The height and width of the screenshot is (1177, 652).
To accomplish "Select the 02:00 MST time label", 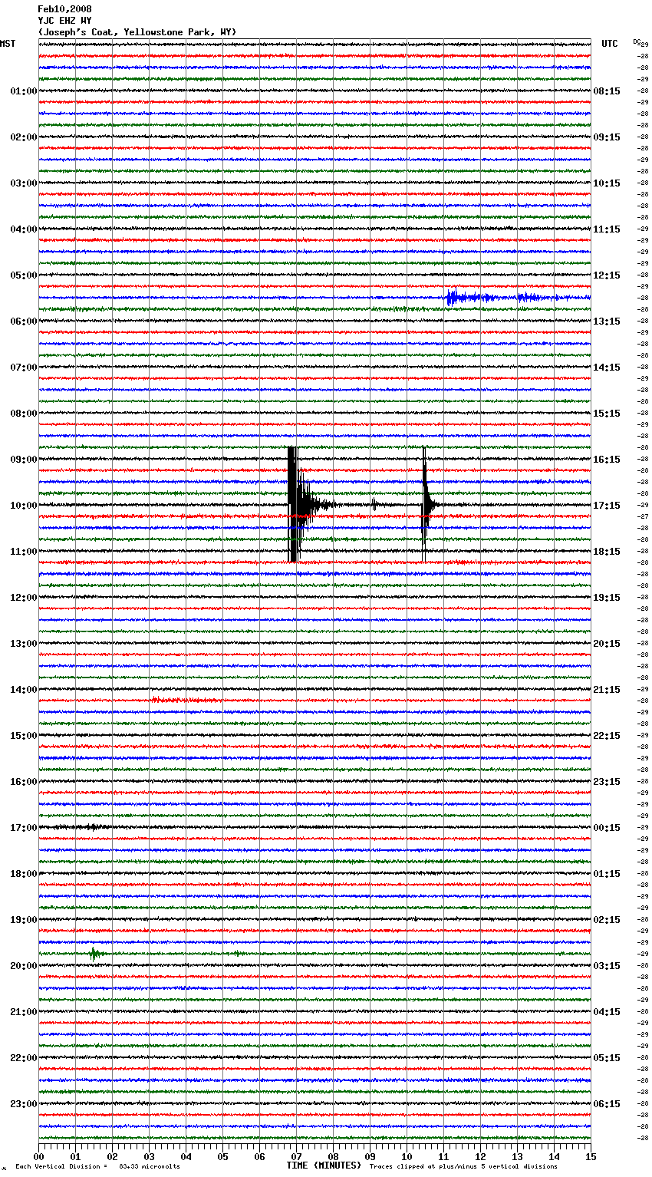I will [24, 137].
